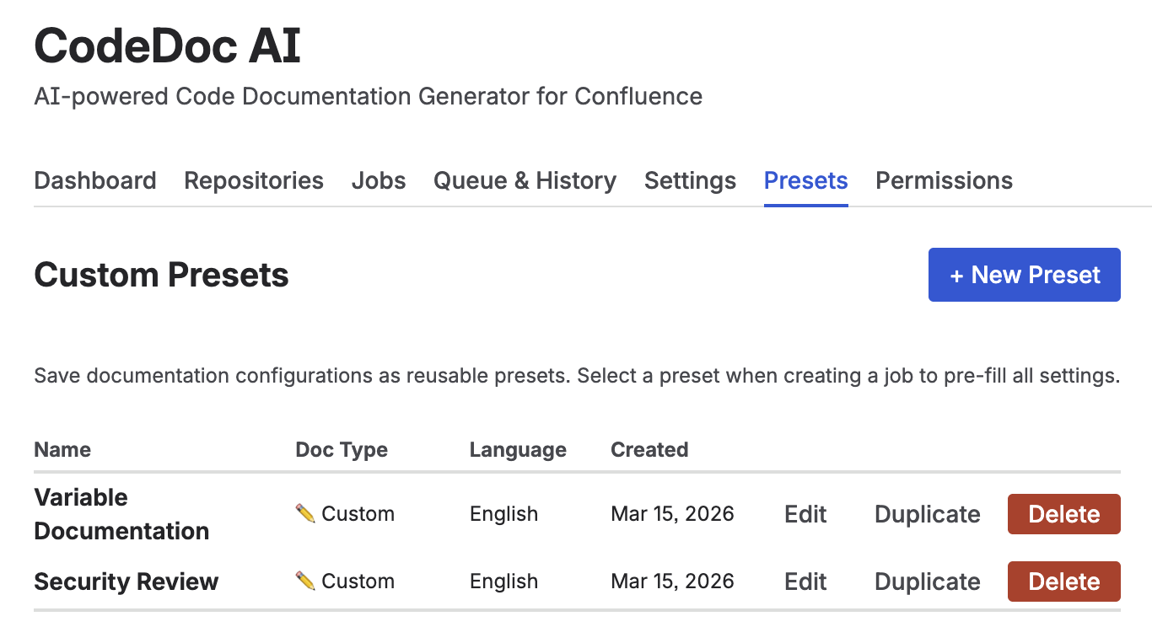Select the Presets tab
1152x627 pixels.
(x=805, y=180)
